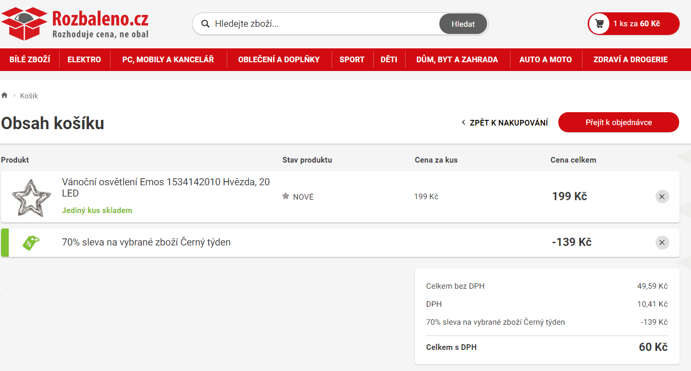The image size is (691, 371).
Task: Select PC, mobily a kancelář category
Action: (168, 59)
